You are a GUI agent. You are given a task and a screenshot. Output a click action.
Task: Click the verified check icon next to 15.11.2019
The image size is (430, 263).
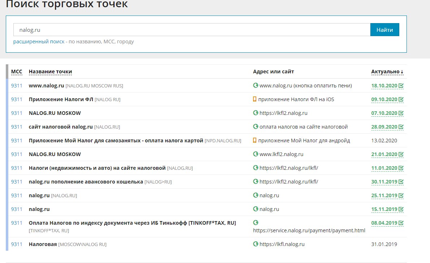pyautogui.click(x=401, y=209)
